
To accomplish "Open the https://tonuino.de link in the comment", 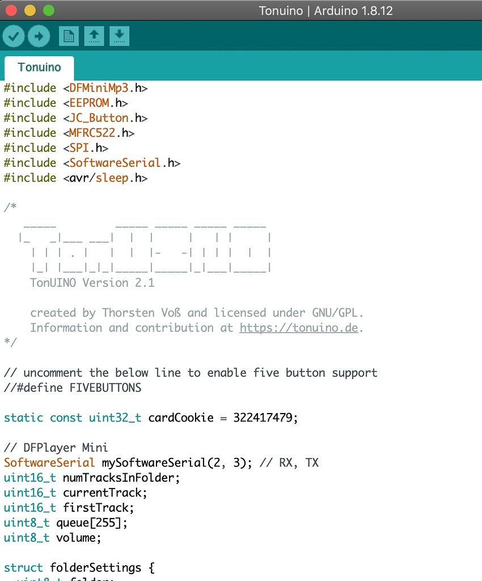I will tap(300, 328).
